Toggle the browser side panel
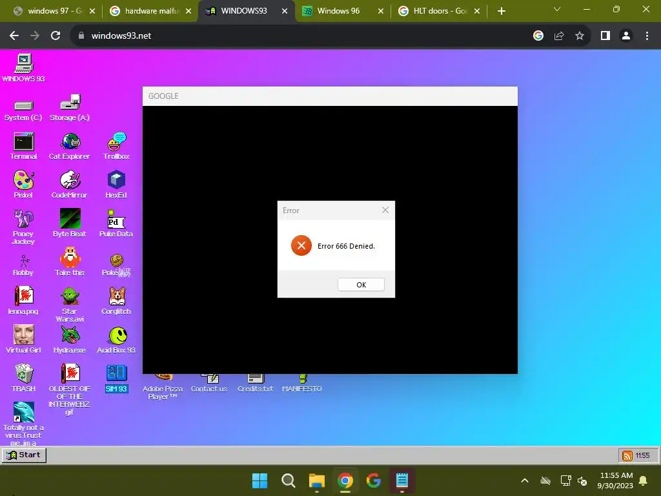The image size is (661, 496). pyautogui.click(x=605, y=36)
